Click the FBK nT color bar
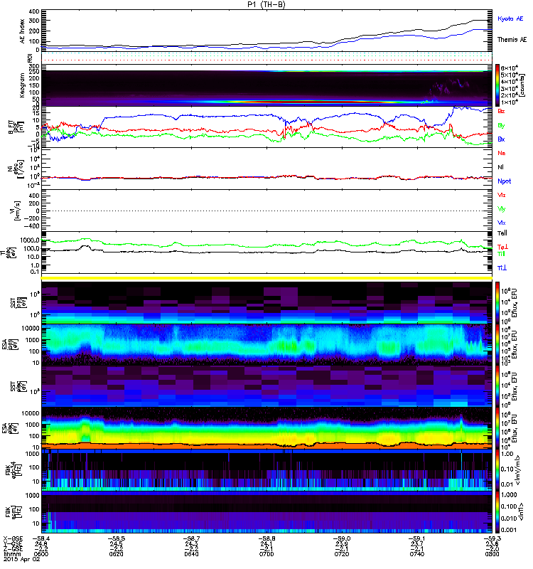 pyautogui.click(x=497, y=512)
